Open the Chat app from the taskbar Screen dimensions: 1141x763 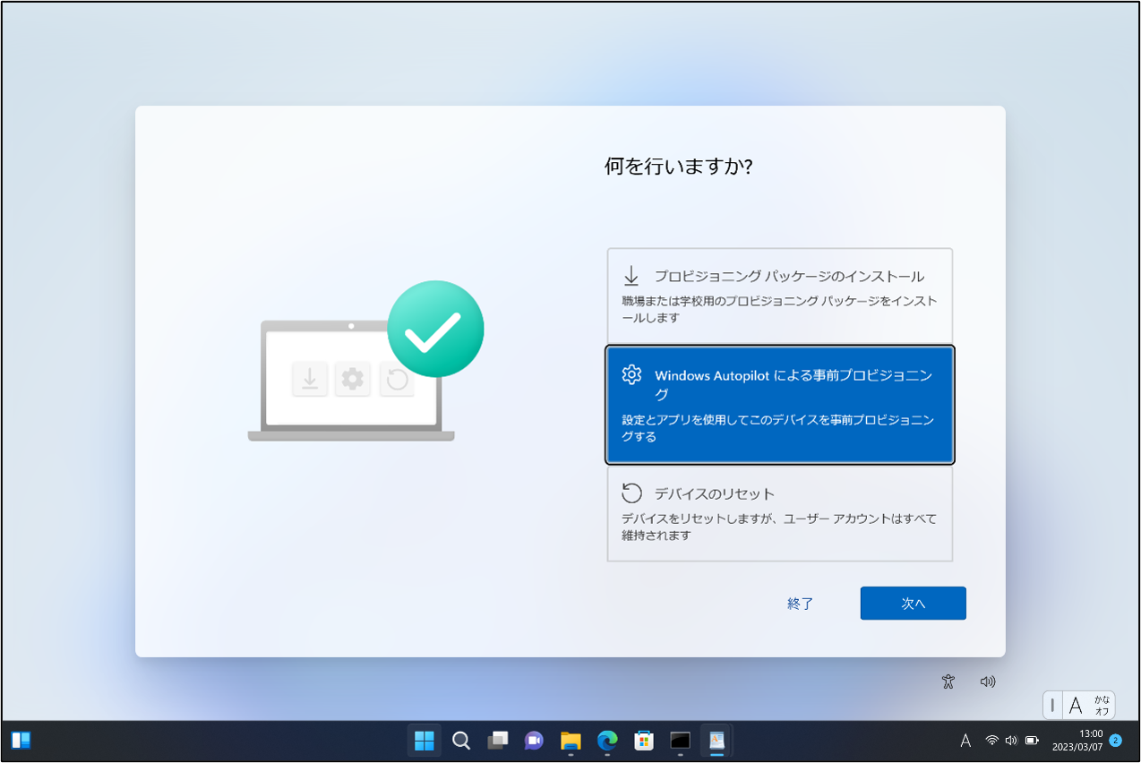[x=534, y=741]
